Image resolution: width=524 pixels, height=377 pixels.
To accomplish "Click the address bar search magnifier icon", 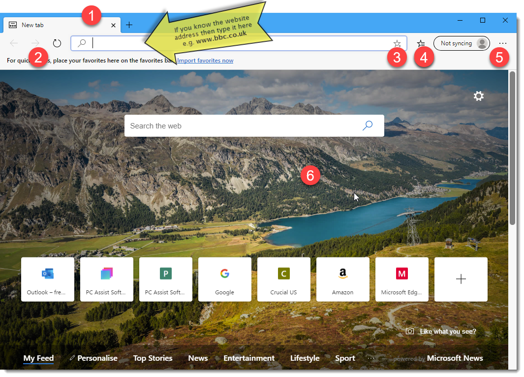I will pos(82,43).
